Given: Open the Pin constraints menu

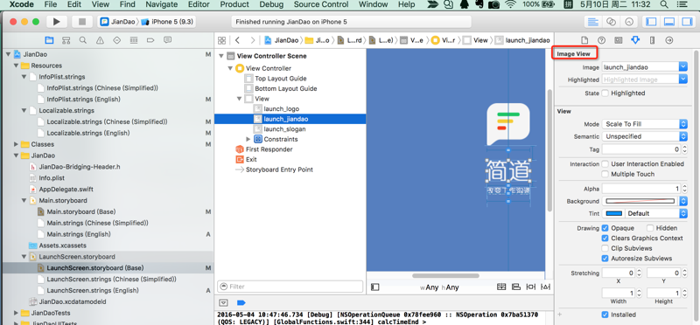Looking at the screenshot, I should click(x=531, y=287).
